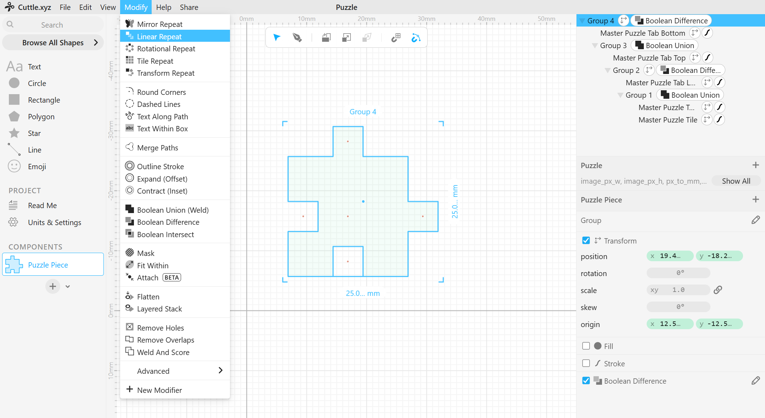Click the Dashed Lines circle icon
765x418 pixels.
[x=130, y=104]
